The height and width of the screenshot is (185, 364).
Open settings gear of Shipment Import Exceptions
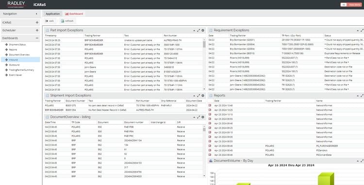click(x=203, y=96)
